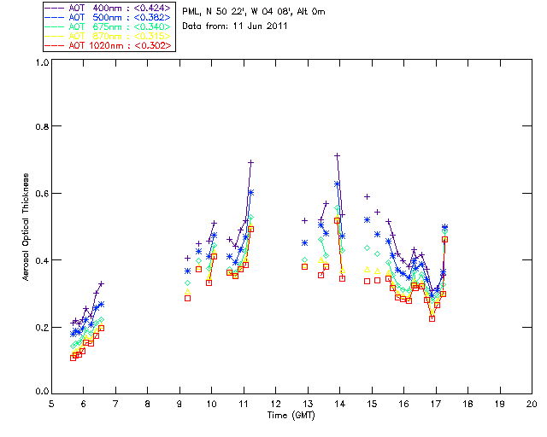This screenshot has height=437, width=547.
Task: Click the isolated purple plus marker near 15
Action: [x=367, y=197]
